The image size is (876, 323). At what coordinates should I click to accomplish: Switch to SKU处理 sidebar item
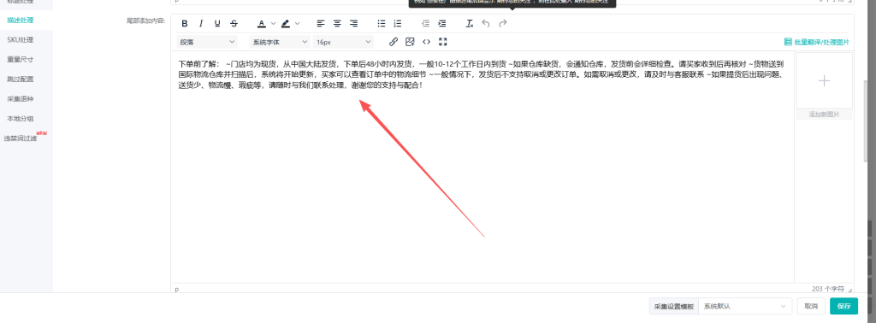pyautogui.click(x=21, y=39)
